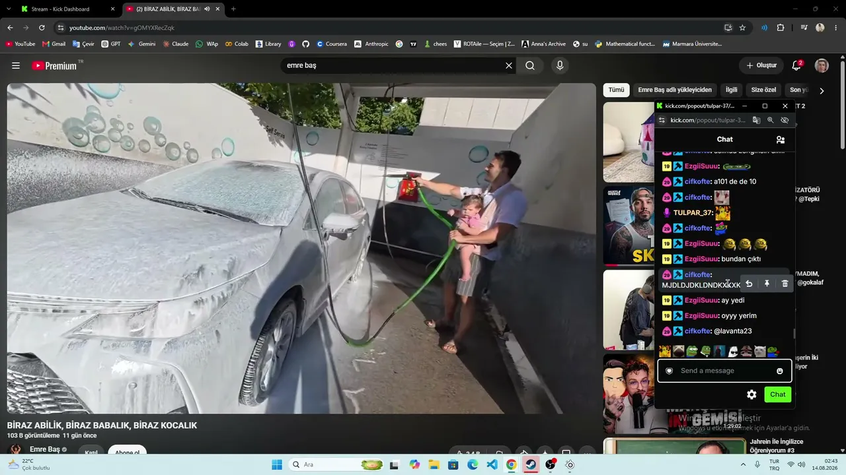Image resolution: width=846 pixels, height=475 pixels.
Task: Open Steam from the taskbar
Action: click(x=530, y=464)
